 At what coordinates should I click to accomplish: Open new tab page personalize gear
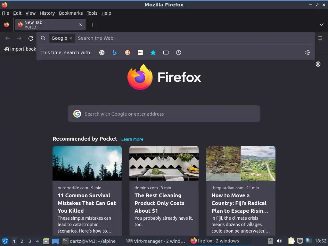point(318,64)
